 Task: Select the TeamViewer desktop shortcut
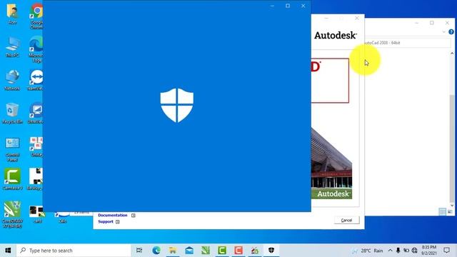[x=36, y=80]
